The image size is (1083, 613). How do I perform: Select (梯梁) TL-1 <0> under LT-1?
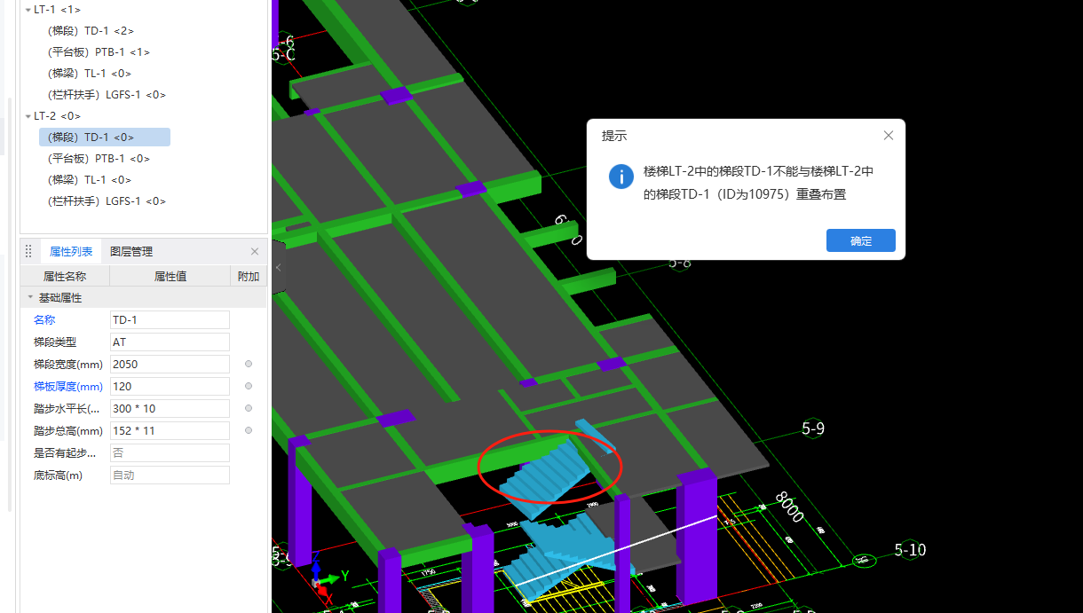coord(90,74)
